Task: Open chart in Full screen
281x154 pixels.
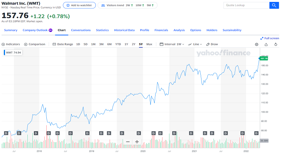Action: coord(270,38)
